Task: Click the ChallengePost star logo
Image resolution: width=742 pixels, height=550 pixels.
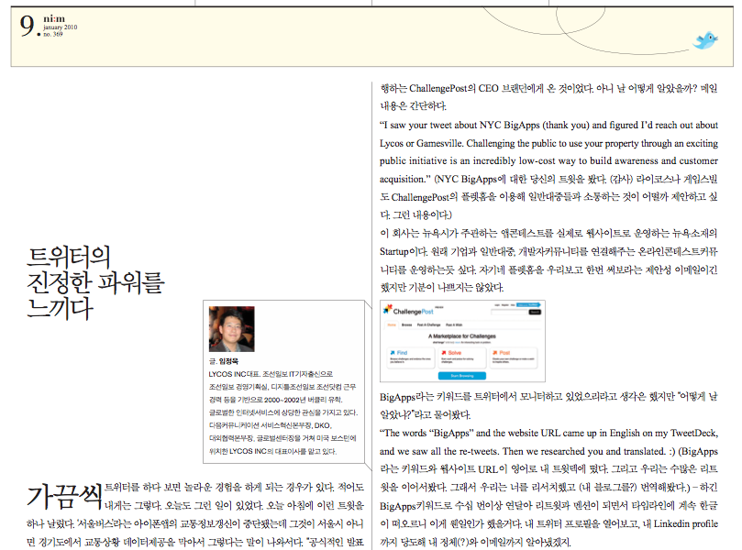Action: 388,309
